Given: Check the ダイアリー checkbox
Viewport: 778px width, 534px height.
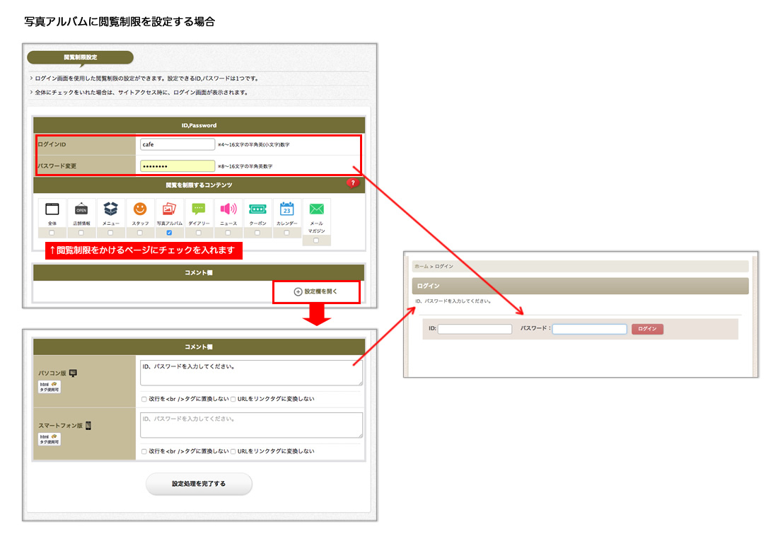Looking at the screenshot, I should [x=199, y=233].
